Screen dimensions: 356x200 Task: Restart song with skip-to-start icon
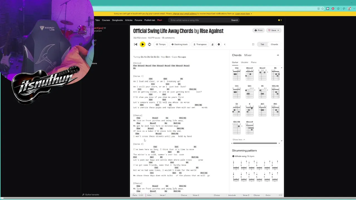(135, 44)
